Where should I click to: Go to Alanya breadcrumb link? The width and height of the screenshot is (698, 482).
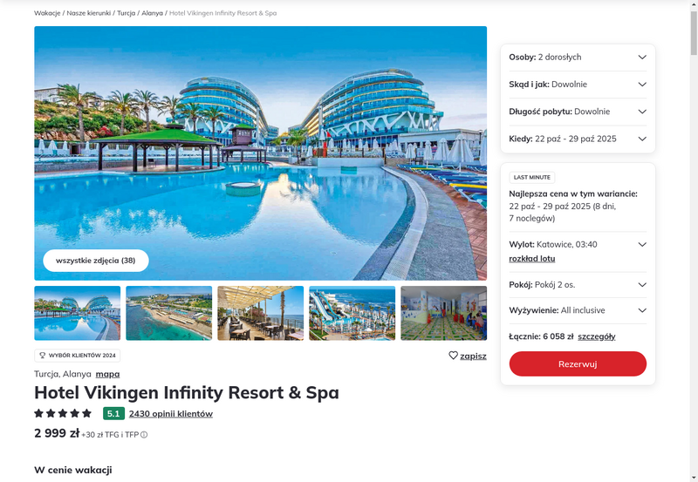[152, 13]
